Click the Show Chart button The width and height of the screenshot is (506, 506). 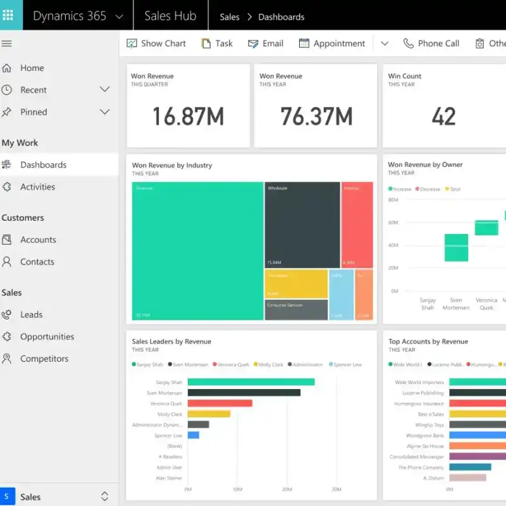tap(156, 44)
